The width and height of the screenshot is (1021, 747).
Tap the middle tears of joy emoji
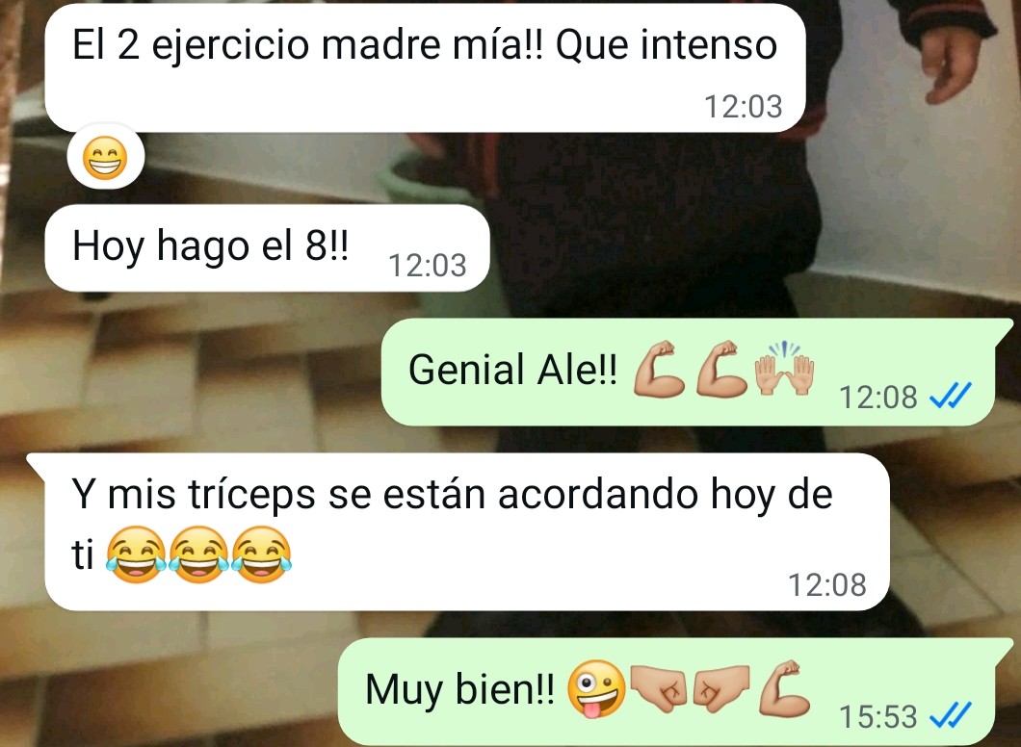pos(198,554)
